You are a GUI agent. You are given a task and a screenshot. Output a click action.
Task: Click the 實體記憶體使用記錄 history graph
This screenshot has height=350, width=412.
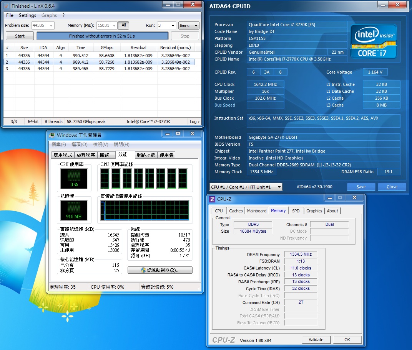[145, 210]
